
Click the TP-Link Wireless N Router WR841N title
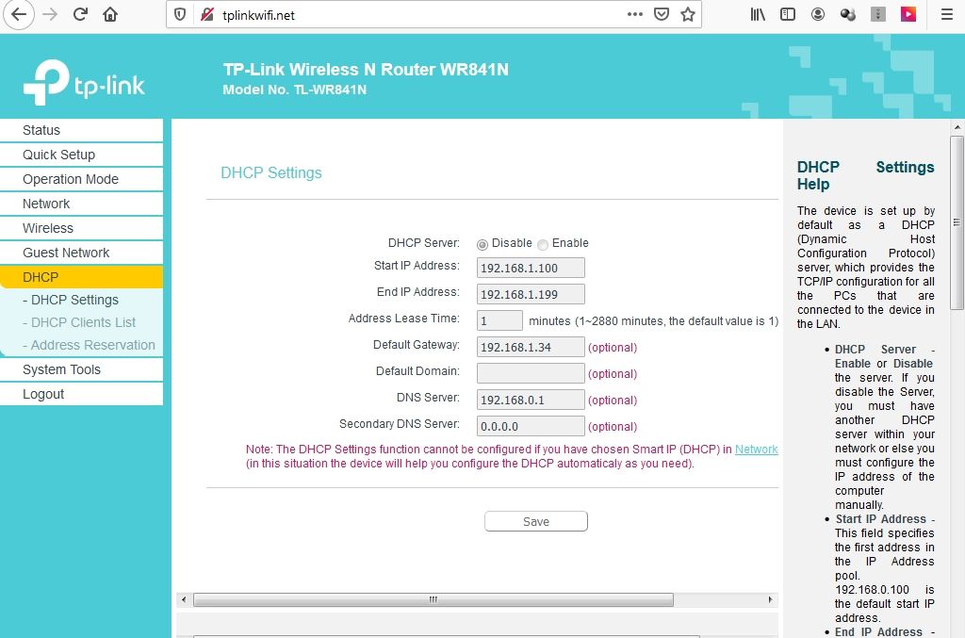click(x=366, y=70)
